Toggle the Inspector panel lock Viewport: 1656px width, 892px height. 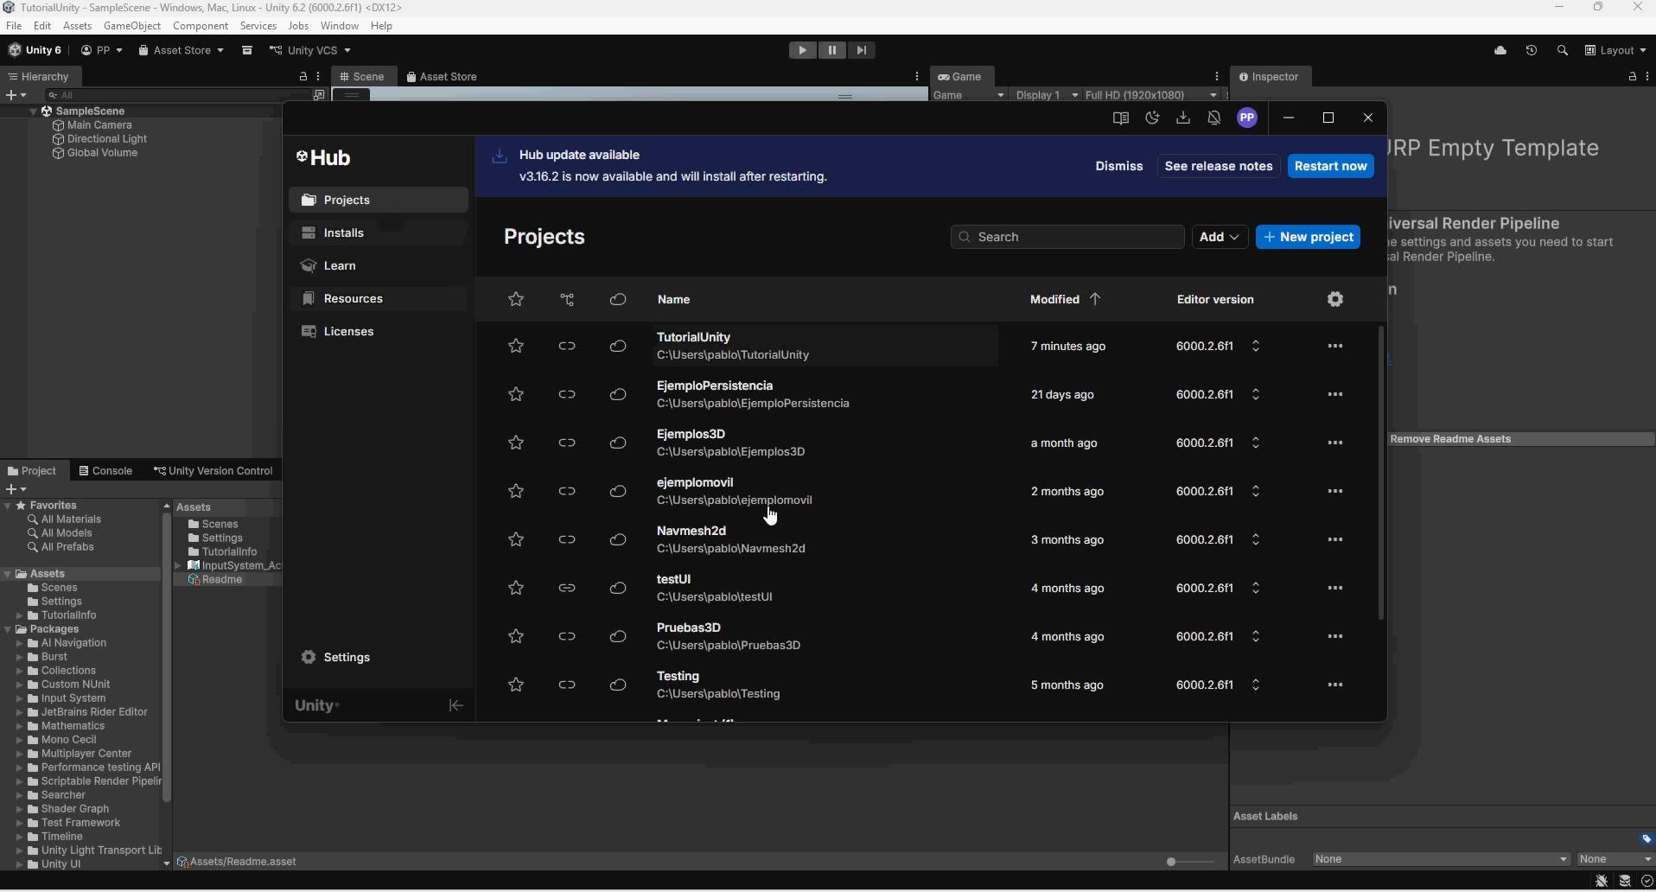coord(1632,77)
